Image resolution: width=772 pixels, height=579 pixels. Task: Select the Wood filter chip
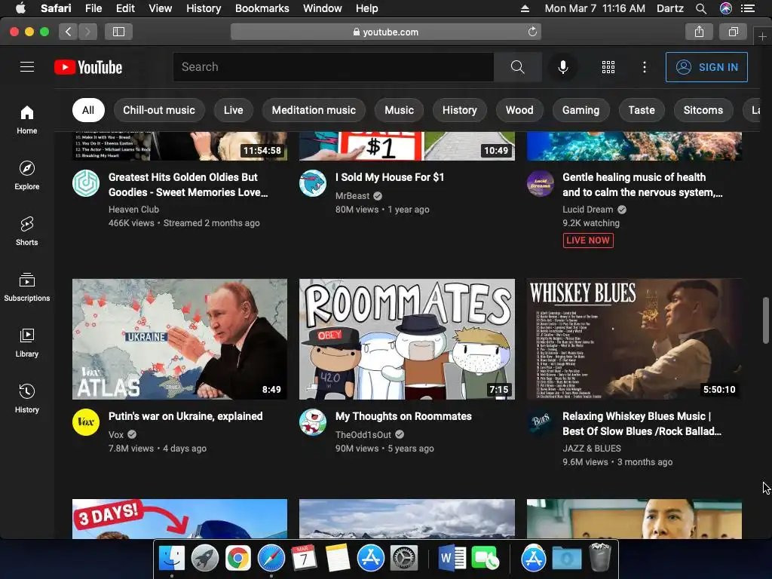pyautogui.click(x=519, y=110)
